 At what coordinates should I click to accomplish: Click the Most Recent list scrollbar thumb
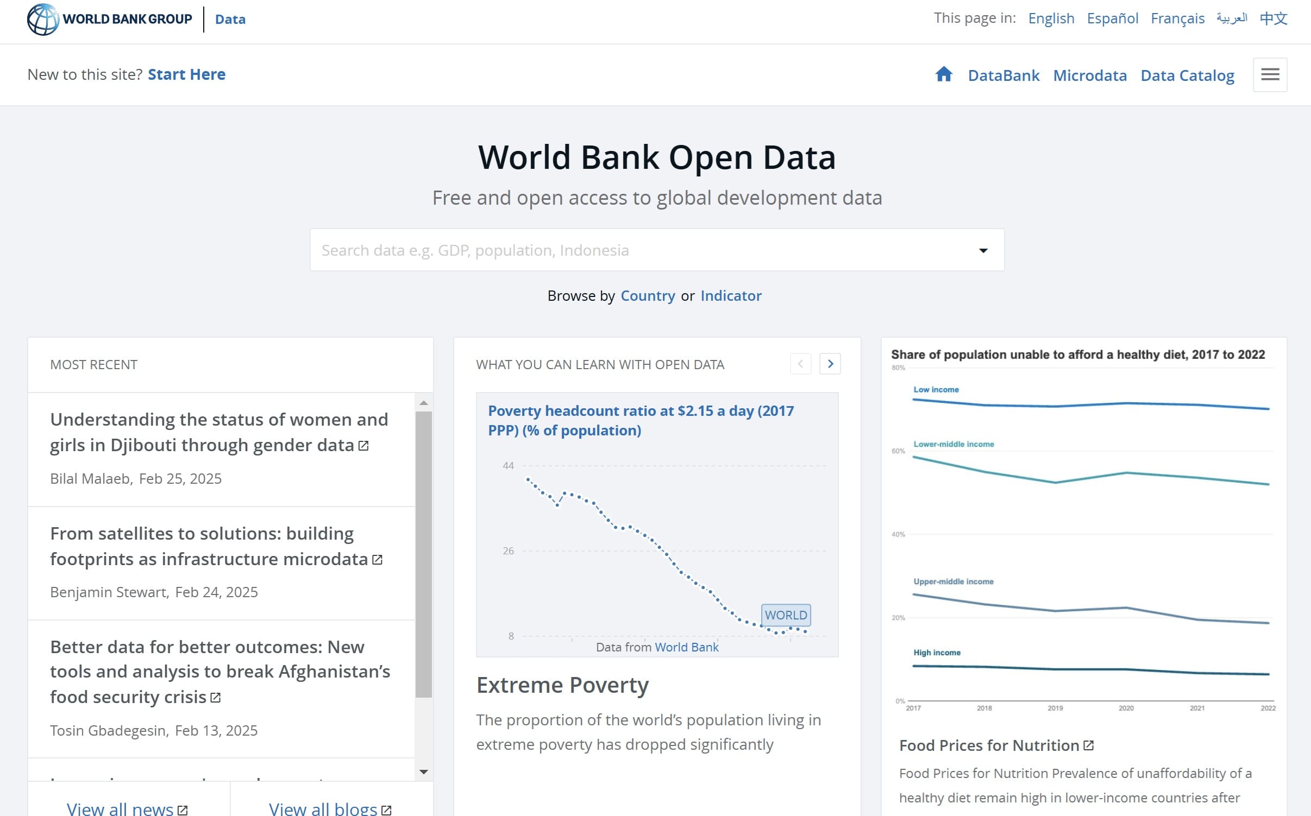pos(423,554)
